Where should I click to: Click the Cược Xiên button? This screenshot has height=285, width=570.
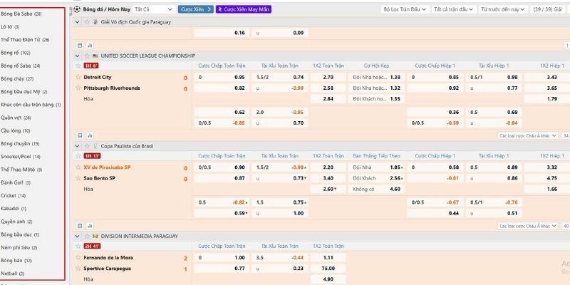pyautogui.click(x=195, y=9)
